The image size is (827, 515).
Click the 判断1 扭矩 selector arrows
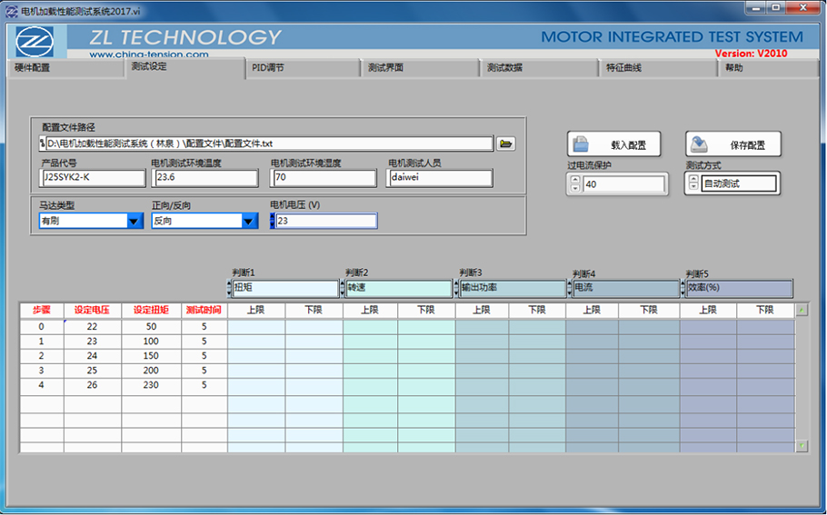point(229,289)
